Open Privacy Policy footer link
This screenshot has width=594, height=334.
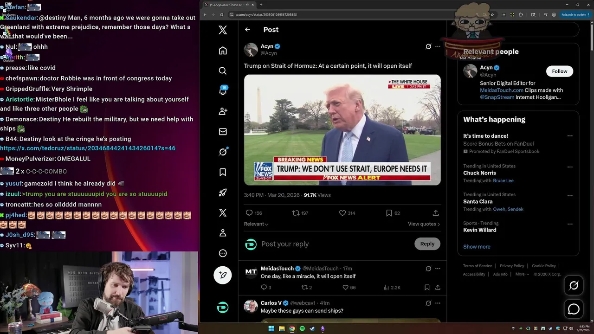[x=512, y=266]
